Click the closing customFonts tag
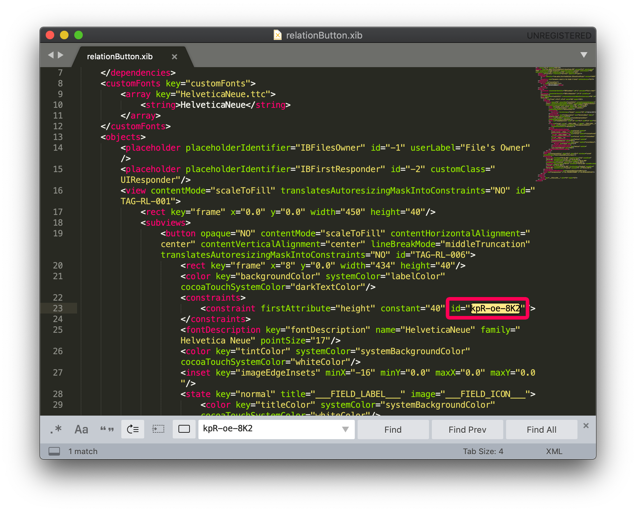 tap(136, 126)
